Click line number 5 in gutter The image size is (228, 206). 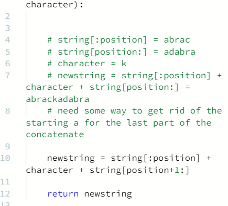(7, 52)
